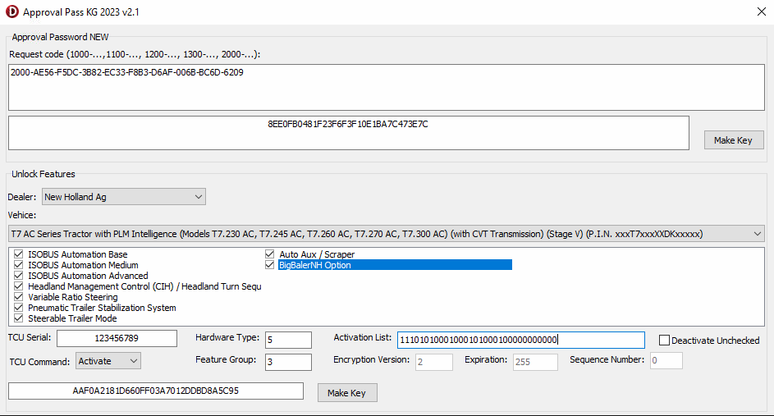Click the top Make Key button
Screen dimensions: 774x416
point(734,140)
